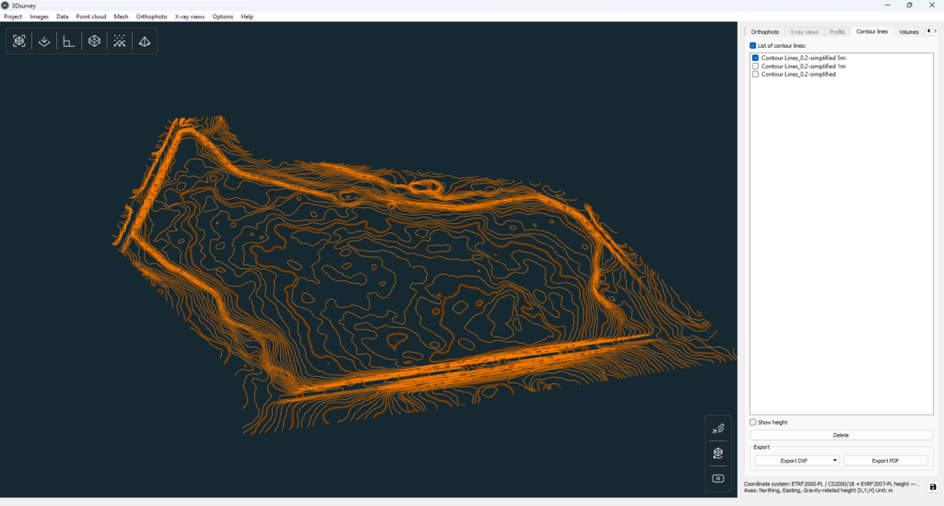
Task: Open the Data menu
Action: [62, 17]
